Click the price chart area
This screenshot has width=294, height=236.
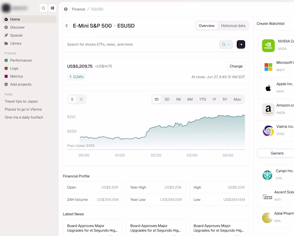point(163,131)
